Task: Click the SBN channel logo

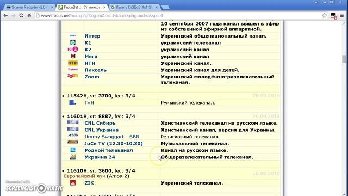Action: [x=73, y=135]
